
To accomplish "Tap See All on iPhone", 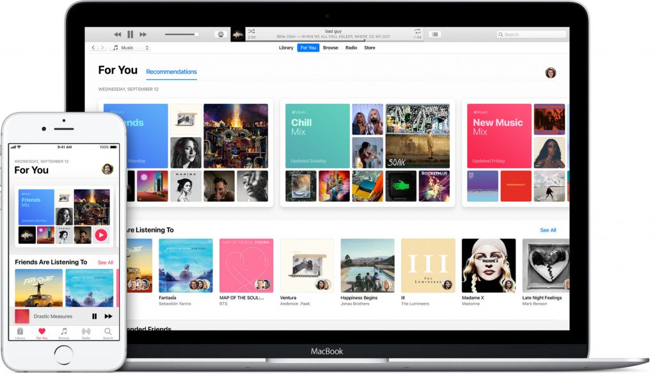I will (x=106, y=263).
